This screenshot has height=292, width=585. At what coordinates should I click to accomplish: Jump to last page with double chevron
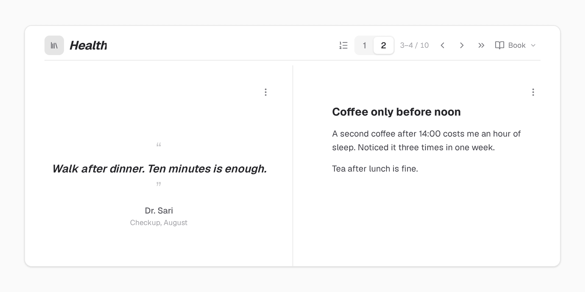pos(481,45)
